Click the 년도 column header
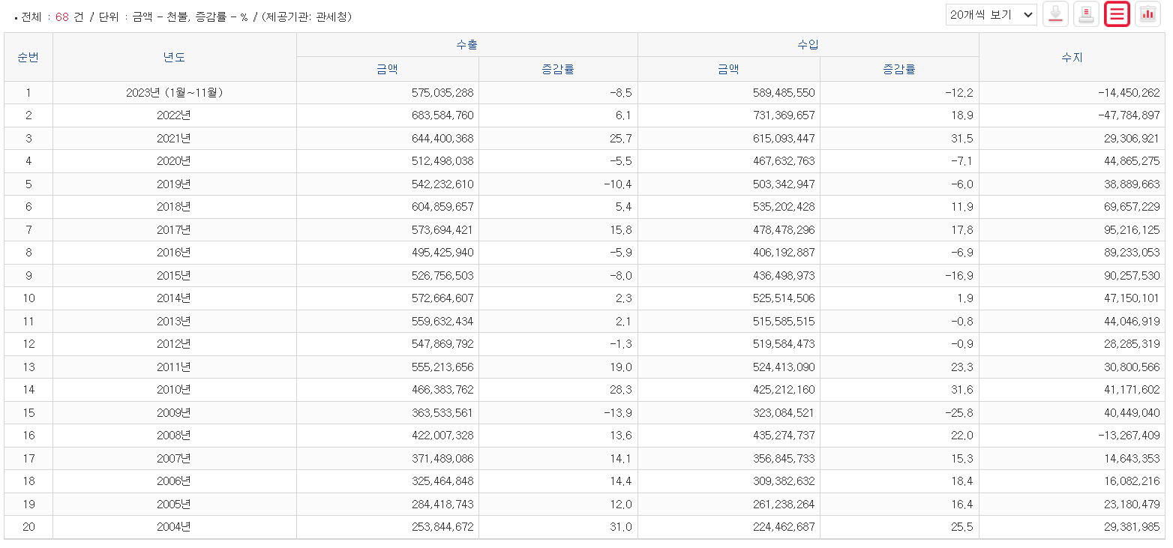The height and width of the screenshot is (548, 1173). tap(174, 57)
